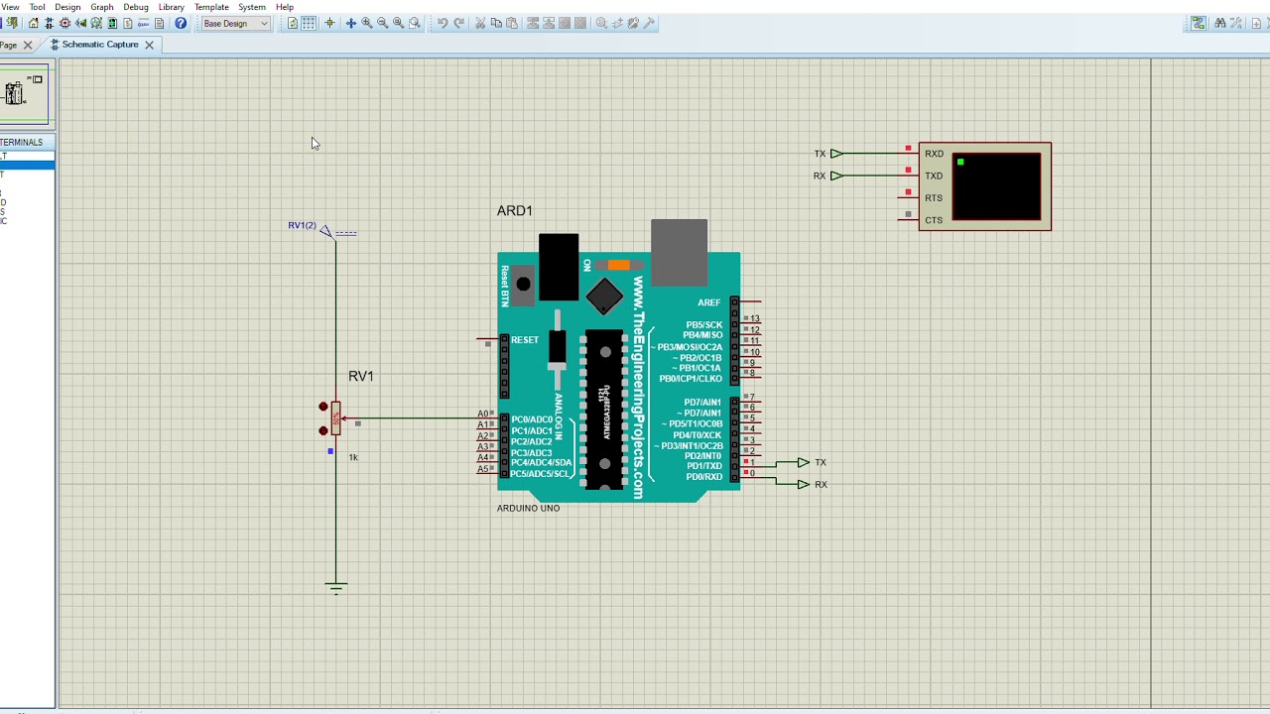Click the RTS pin label on virtual terminal
The image size is (1270, 714).
click(934, 198)
